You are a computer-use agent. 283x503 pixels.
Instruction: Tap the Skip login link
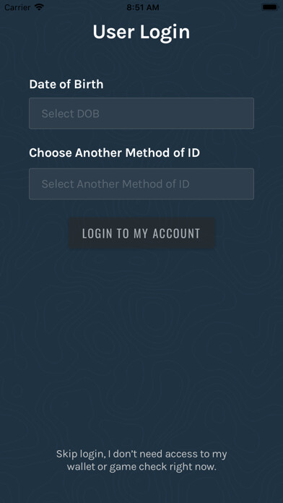[141, 460]
